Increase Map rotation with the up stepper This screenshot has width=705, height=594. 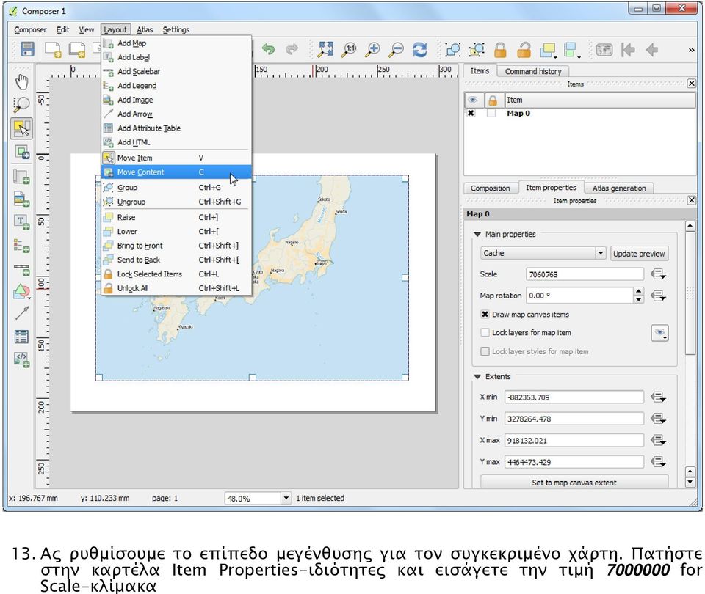638,291
